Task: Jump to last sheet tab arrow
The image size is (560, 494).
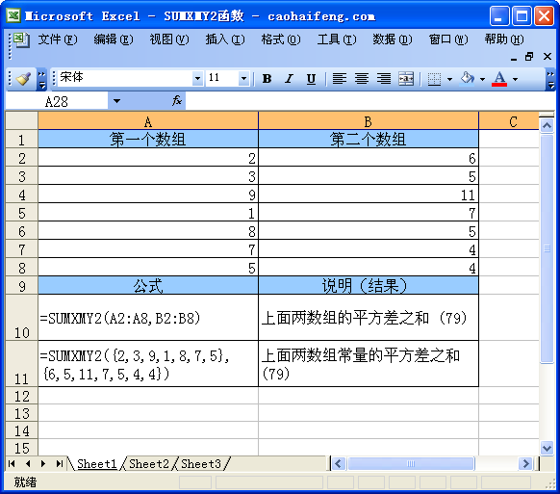Action: pos(60,463)
